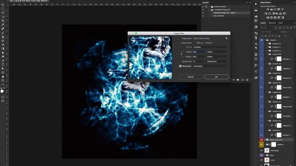
Task: Open collapsed Character panel icon
Action: [256, 44]
